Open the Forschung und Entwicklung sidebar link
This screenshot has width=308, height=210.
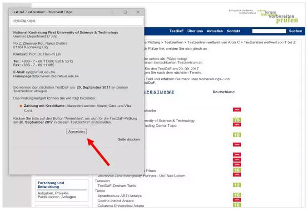[51, 185]
